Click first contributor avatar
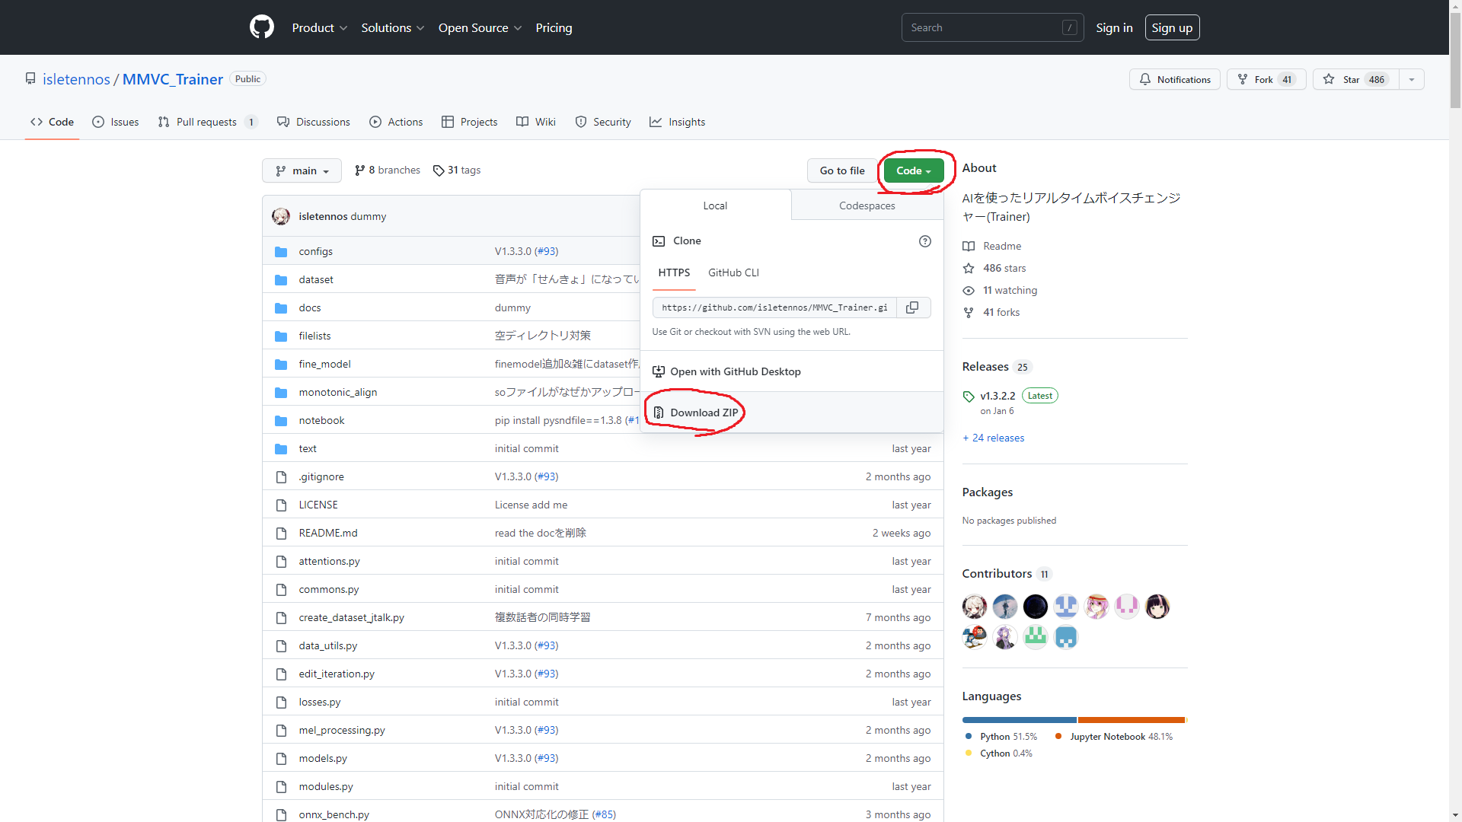The width and height of the screenshot is (1462, 822). coord(974,607)
